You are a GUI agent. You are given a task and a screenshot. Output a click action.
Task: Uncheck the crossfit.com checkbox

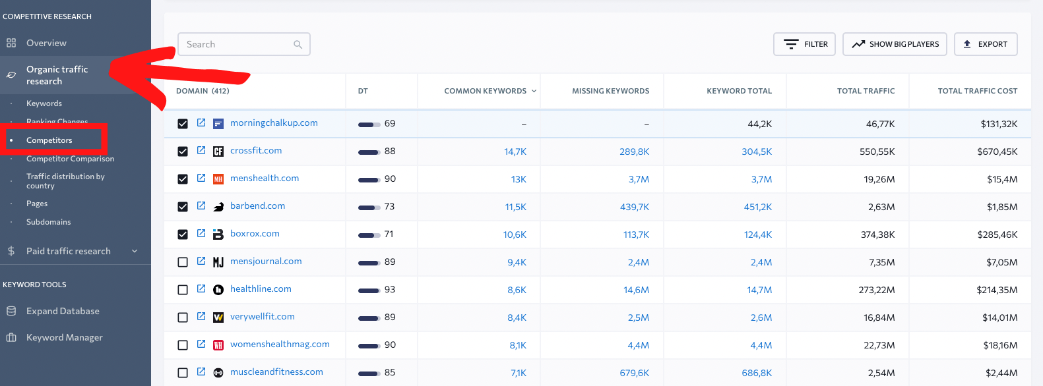(183, 152)
